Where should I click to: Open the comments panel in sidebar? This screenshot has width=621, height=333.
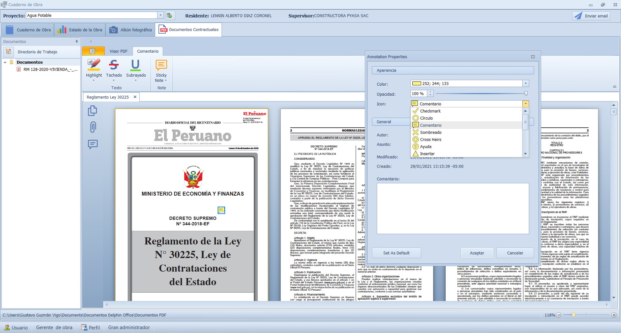coord(93,144)
